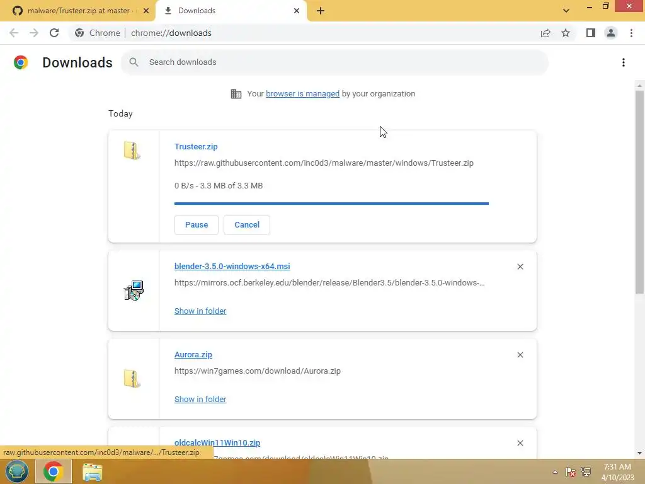Image resolution: width=645 pixels, height=484 pixels.
Task: Open a new browser tab
Action: pos(321,11)
